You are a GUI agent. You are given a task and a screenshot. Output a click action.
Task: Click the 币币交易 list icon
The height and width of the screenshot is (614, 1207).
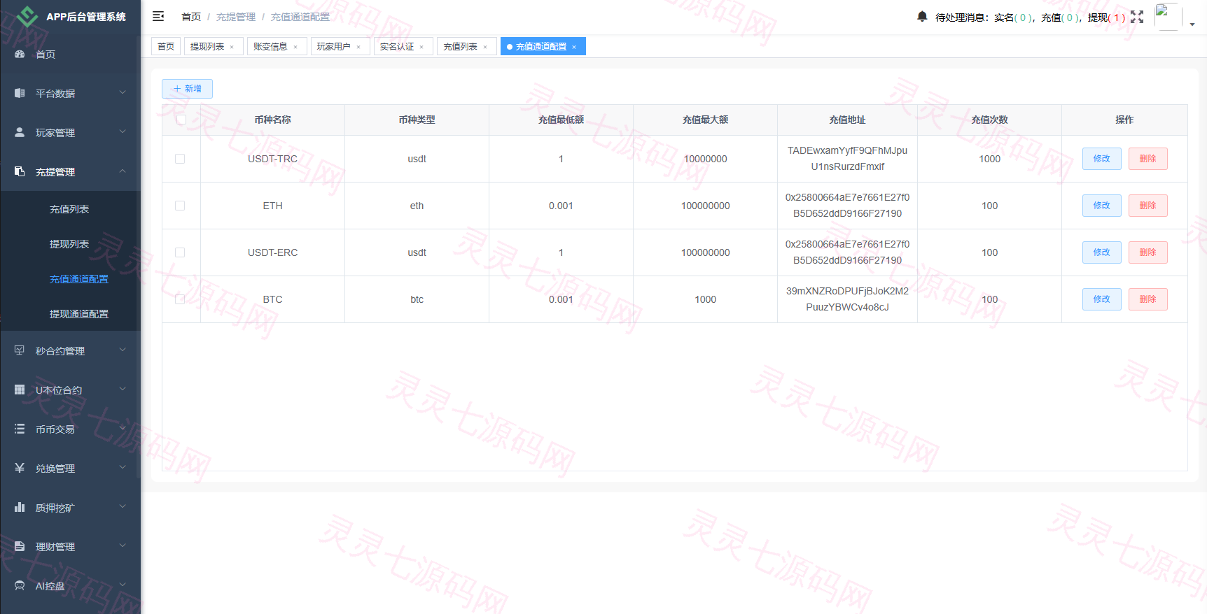tap(20, 429)
